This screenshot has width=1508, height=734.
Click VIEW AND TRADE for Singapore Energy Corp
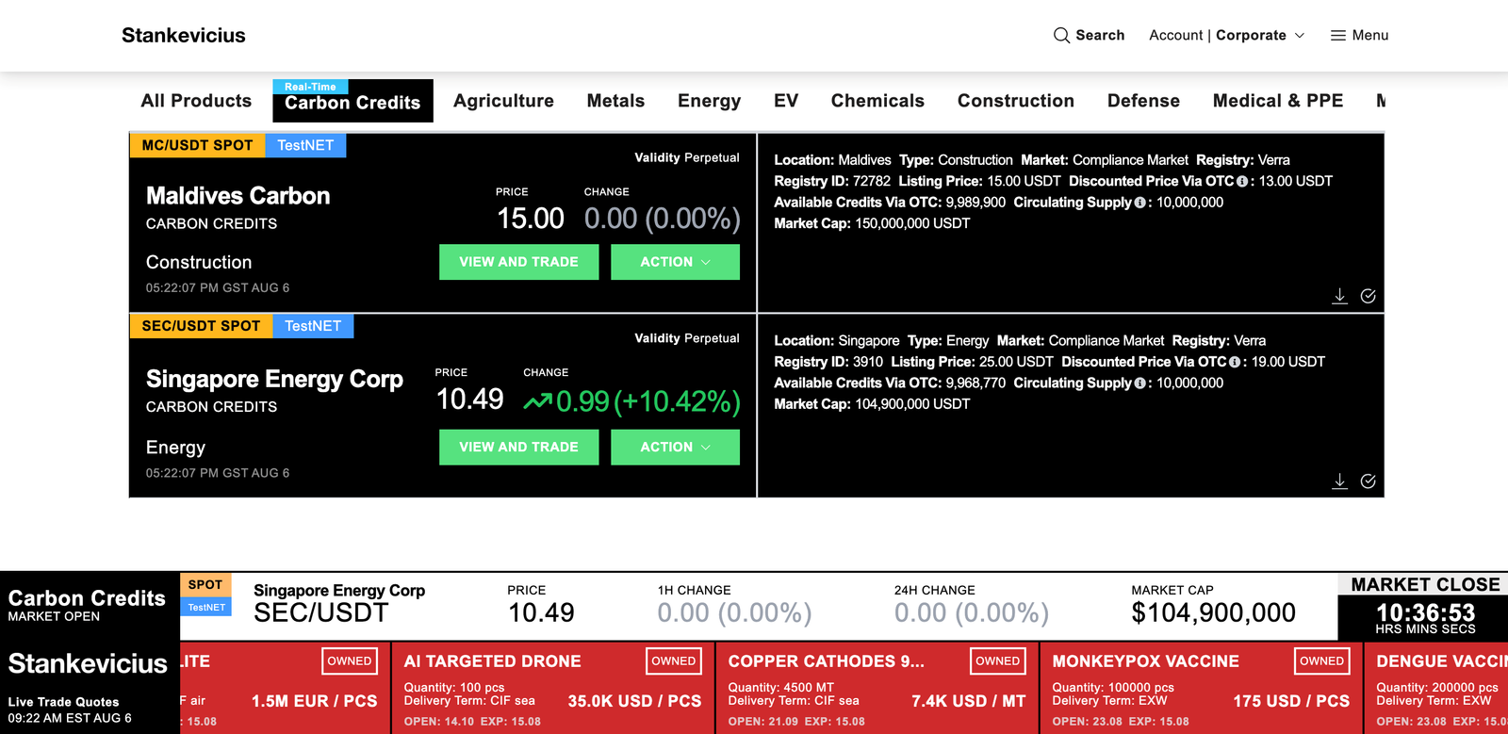518,448
